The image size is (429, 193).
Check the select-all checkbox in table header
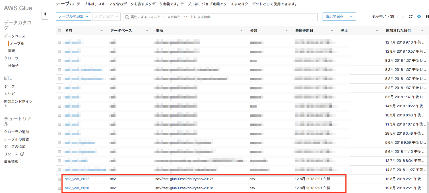[59, 30]
